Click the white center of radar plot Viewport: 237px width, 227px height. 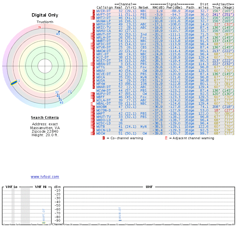coord(44,66)
